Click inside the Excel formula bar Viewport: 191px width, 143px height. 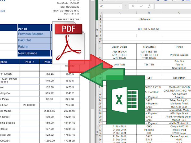[173, 6]
